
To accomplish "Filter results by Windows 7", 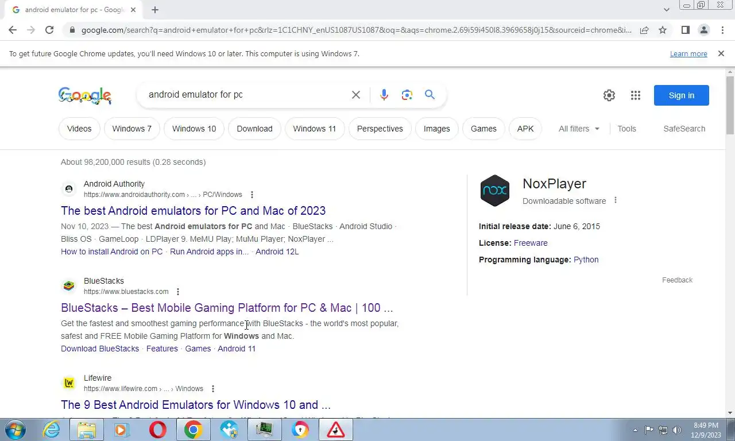I will (x=132, y=129).
